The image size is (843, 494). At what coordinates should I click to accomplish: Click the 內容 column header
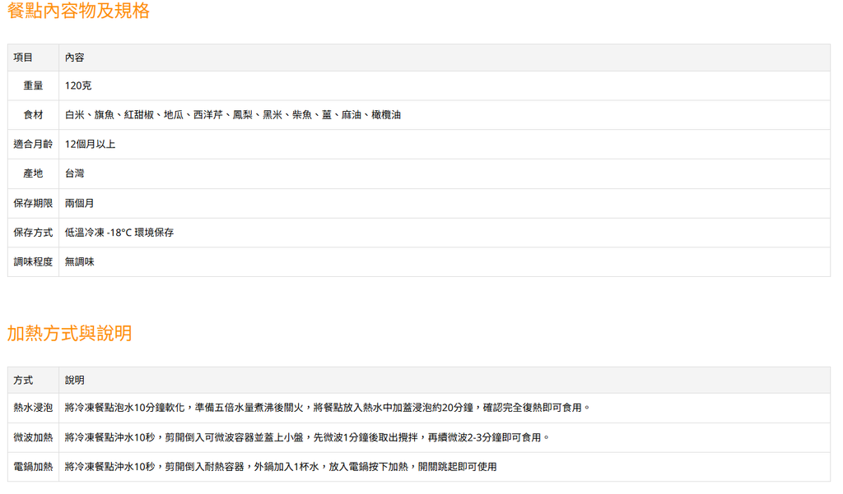tap(75, 58)
